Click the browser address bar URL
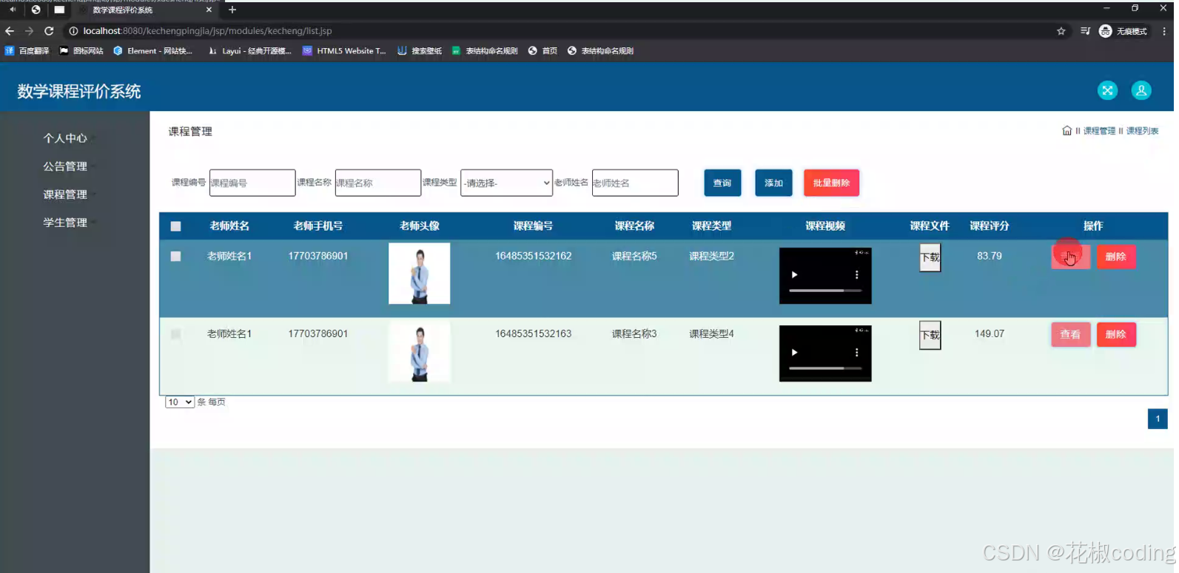 (207, 31)
